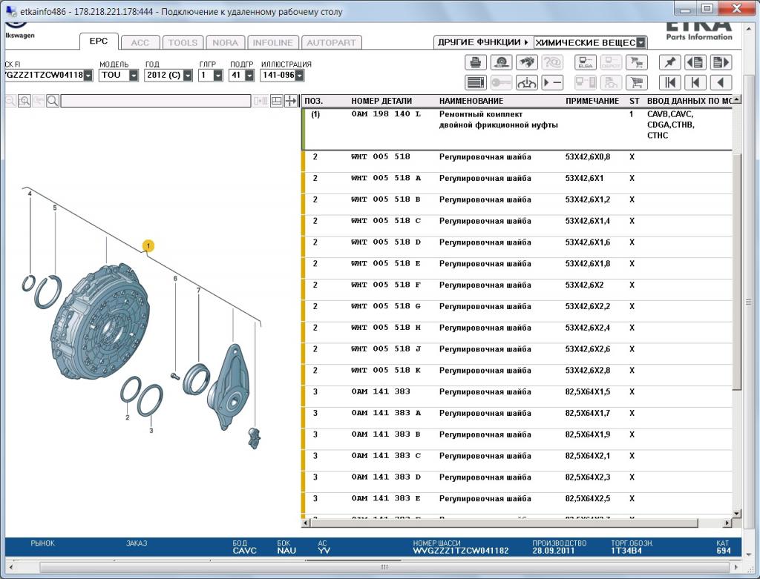This screenshot has width=760, height=579.
Task: Open the ДРУГИЕ ФУНКЦИИ menu
Action: tap(482, 42)
